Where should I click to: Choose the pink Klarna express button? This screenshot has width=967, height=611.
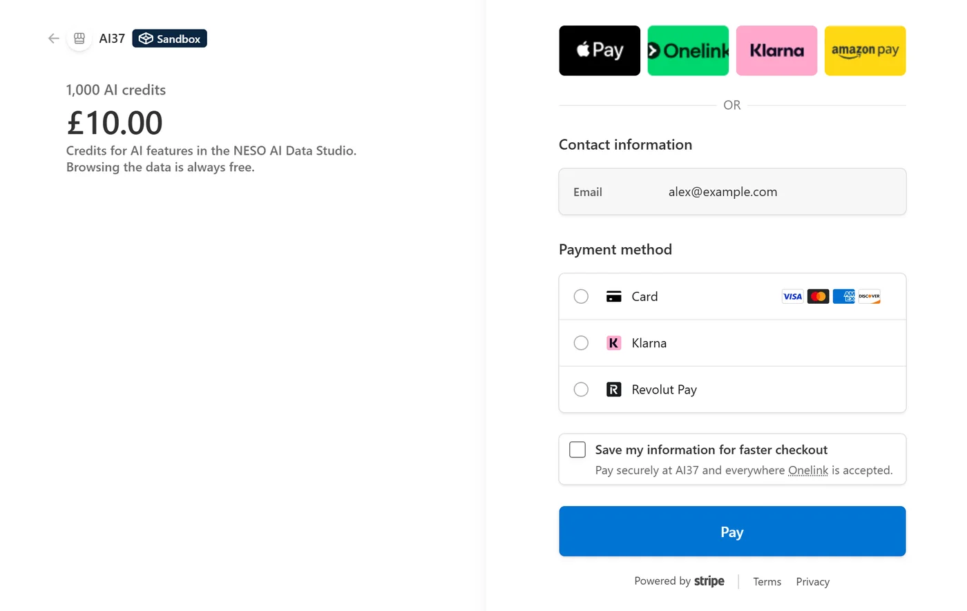[776, 50]
